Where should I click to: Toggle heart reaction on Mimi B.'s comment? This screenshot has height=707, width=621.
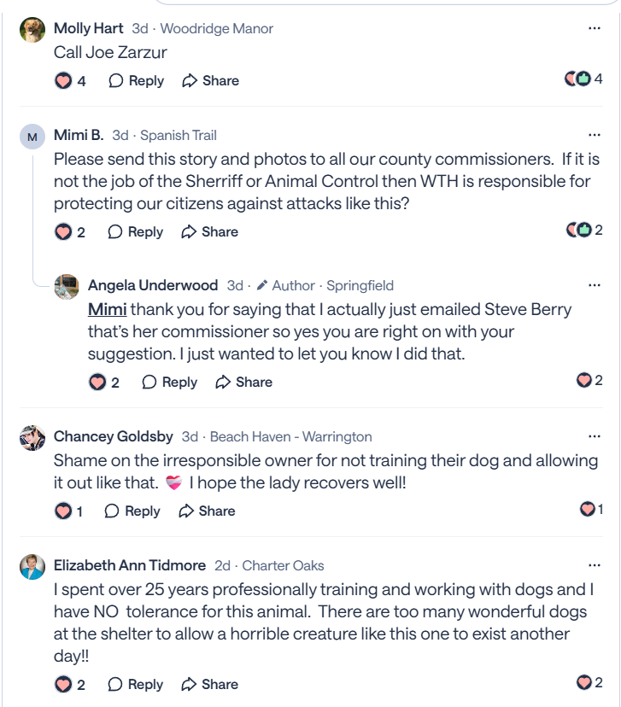point(63,232)
